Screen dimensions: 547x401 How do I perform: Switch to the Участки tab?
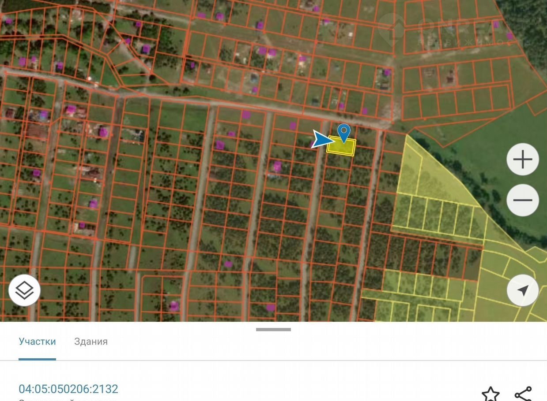coord(37,342)
